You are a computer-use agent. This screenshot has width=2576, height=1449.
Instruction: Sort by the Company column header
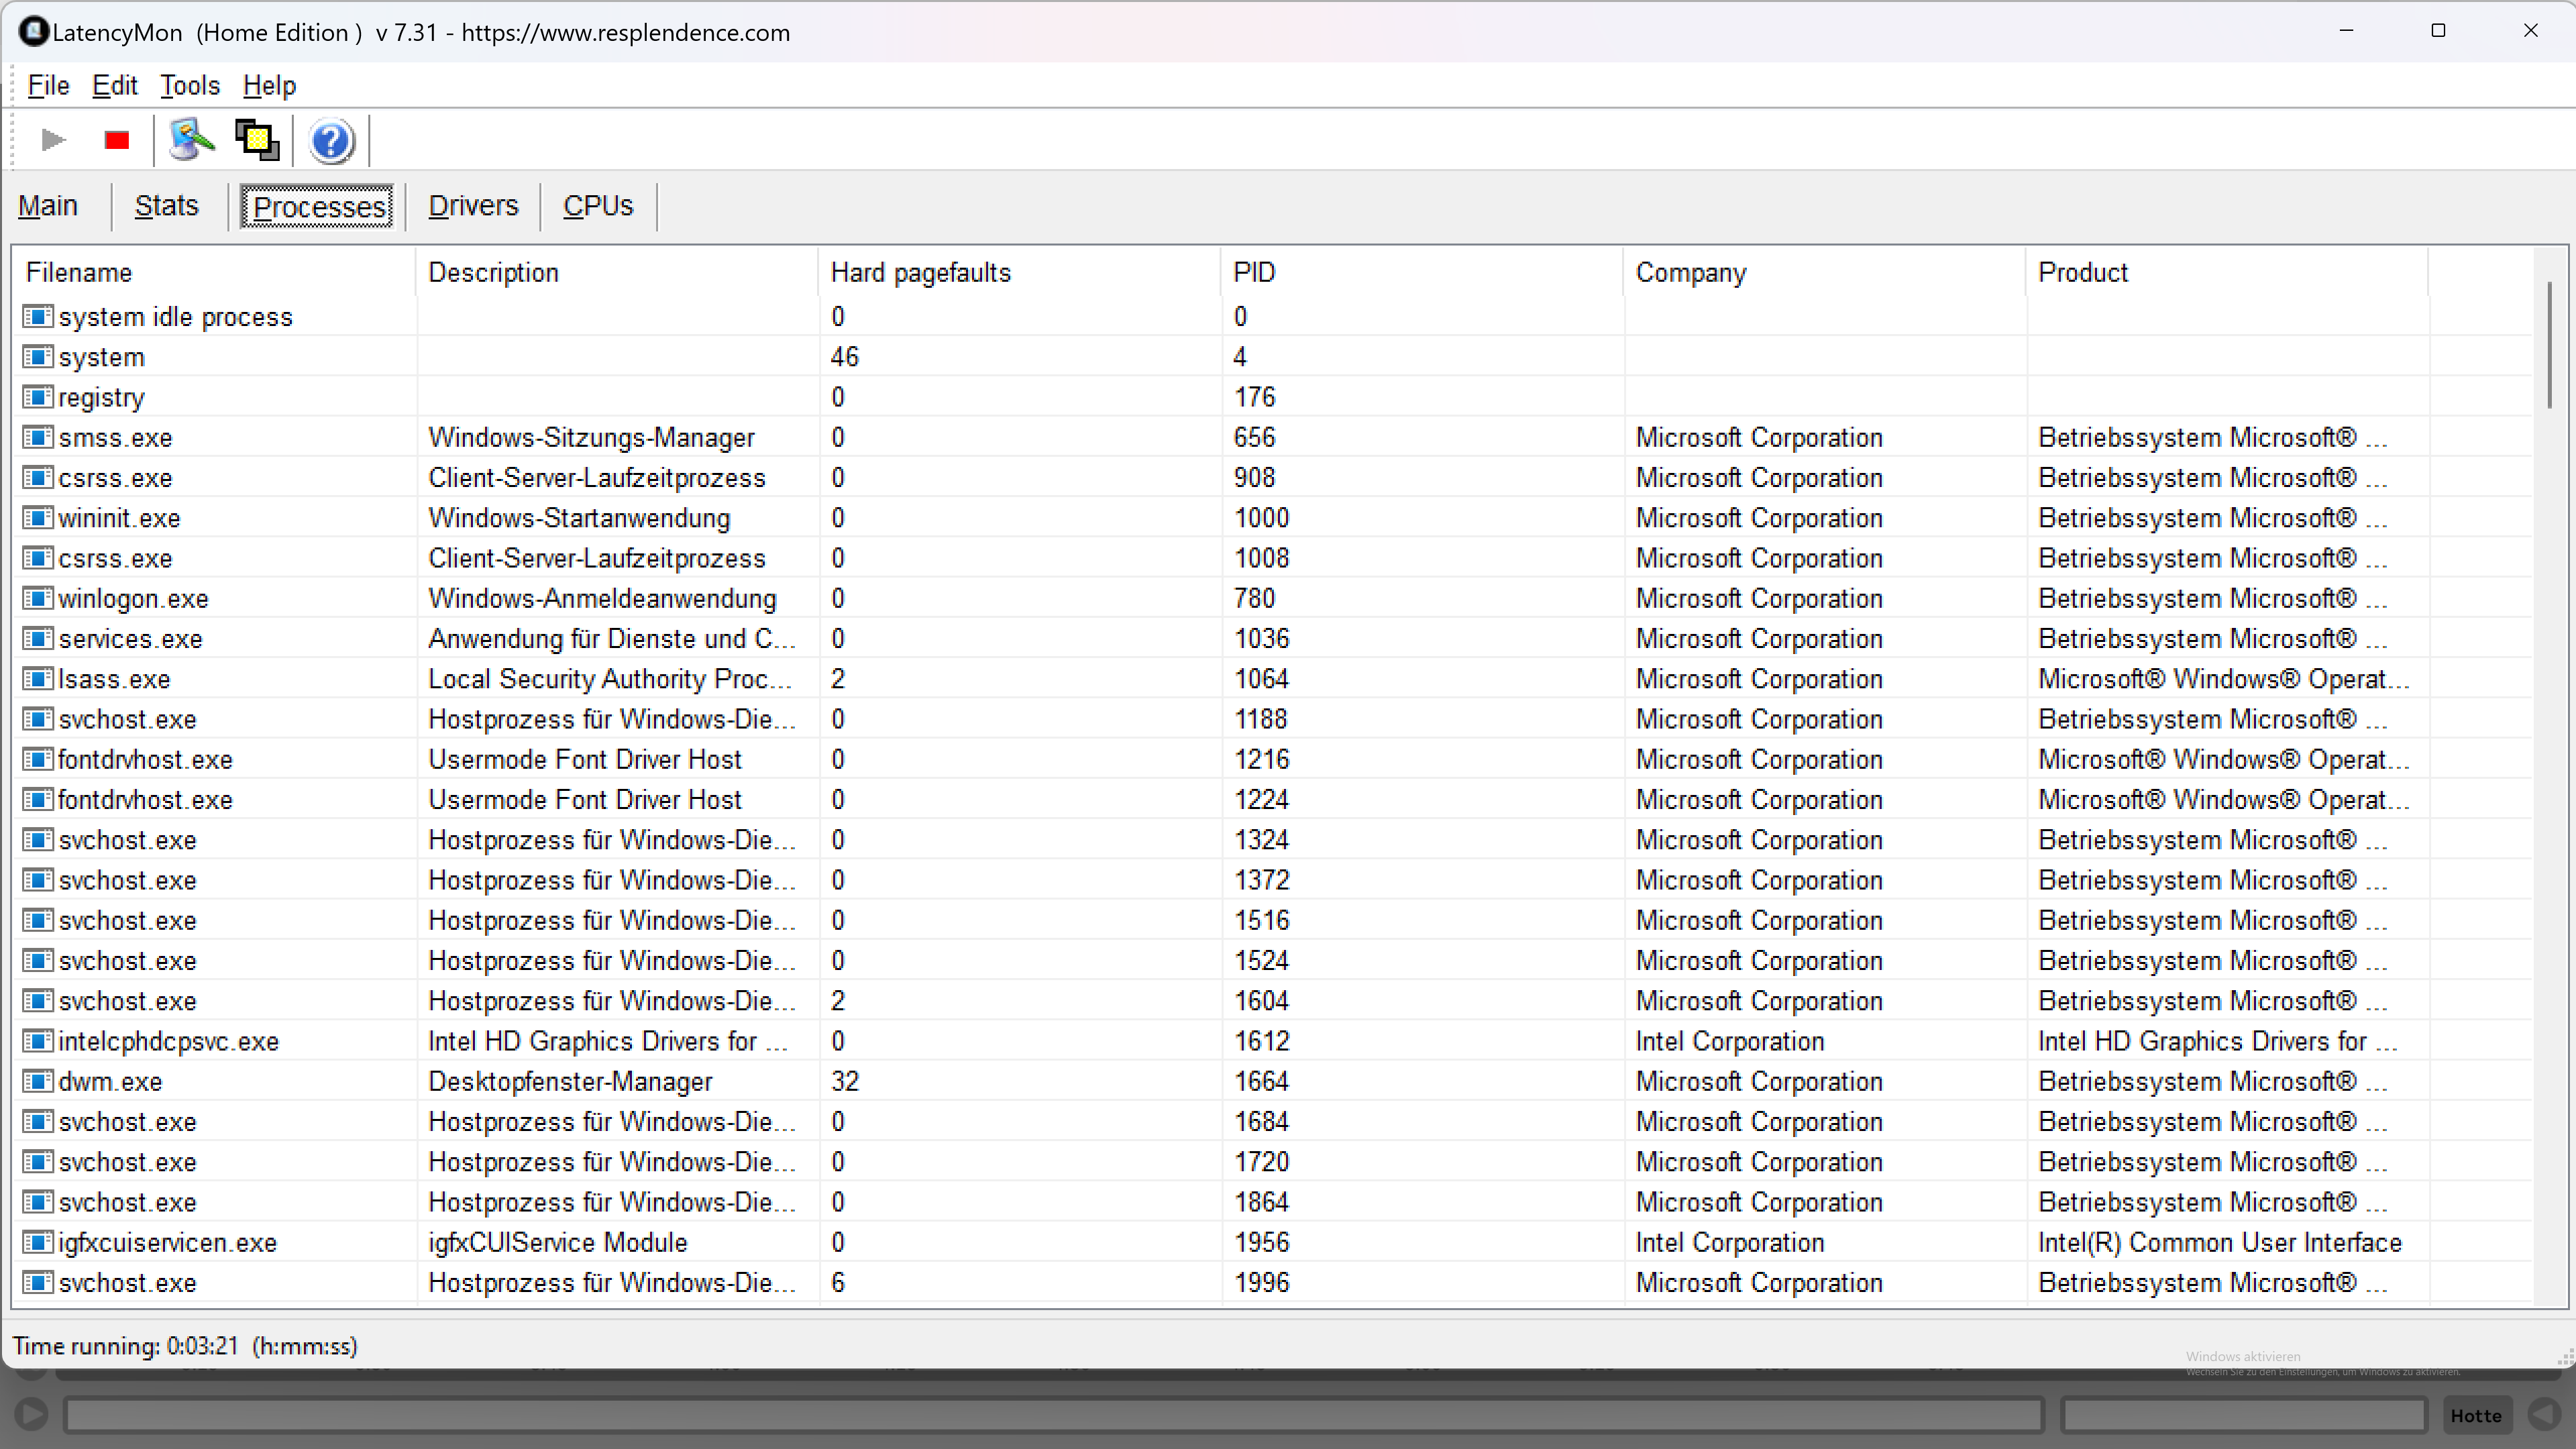coord(1825,272)
